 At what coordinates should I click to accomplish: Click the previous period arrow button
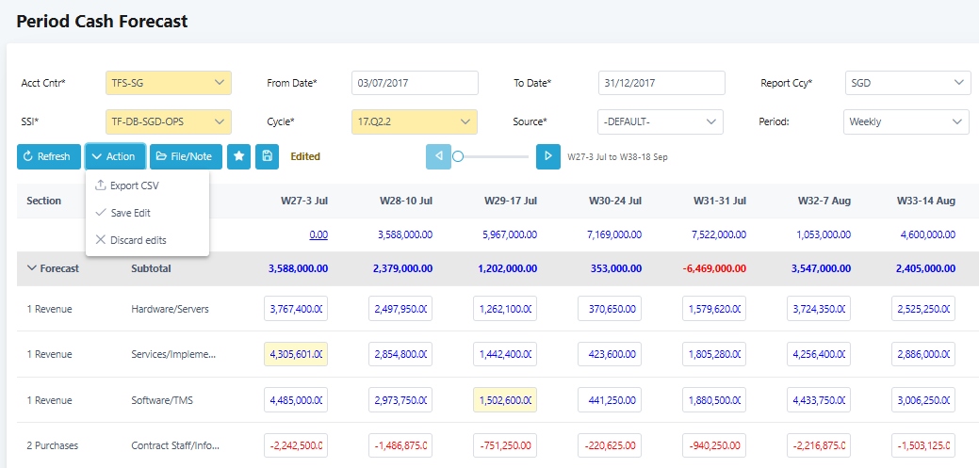[438, 156]
